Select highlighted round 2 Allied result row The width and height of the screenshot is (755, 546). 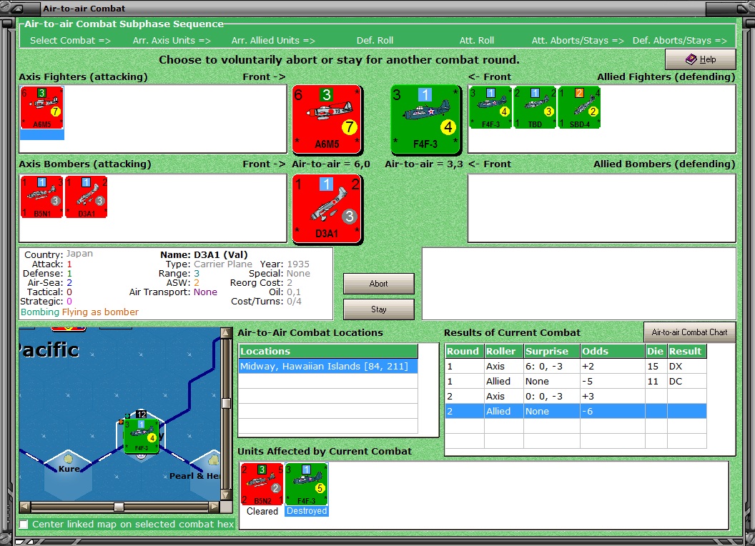(x=576, y=411)
